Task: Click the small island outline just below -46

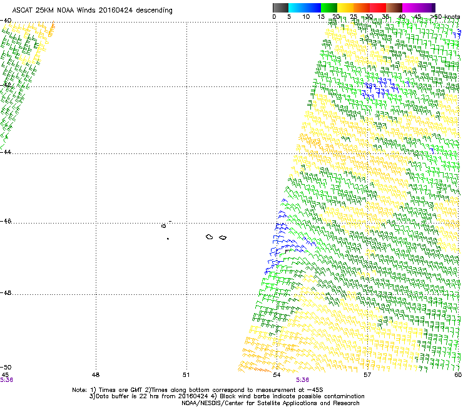Action: [x=164, y=226]
